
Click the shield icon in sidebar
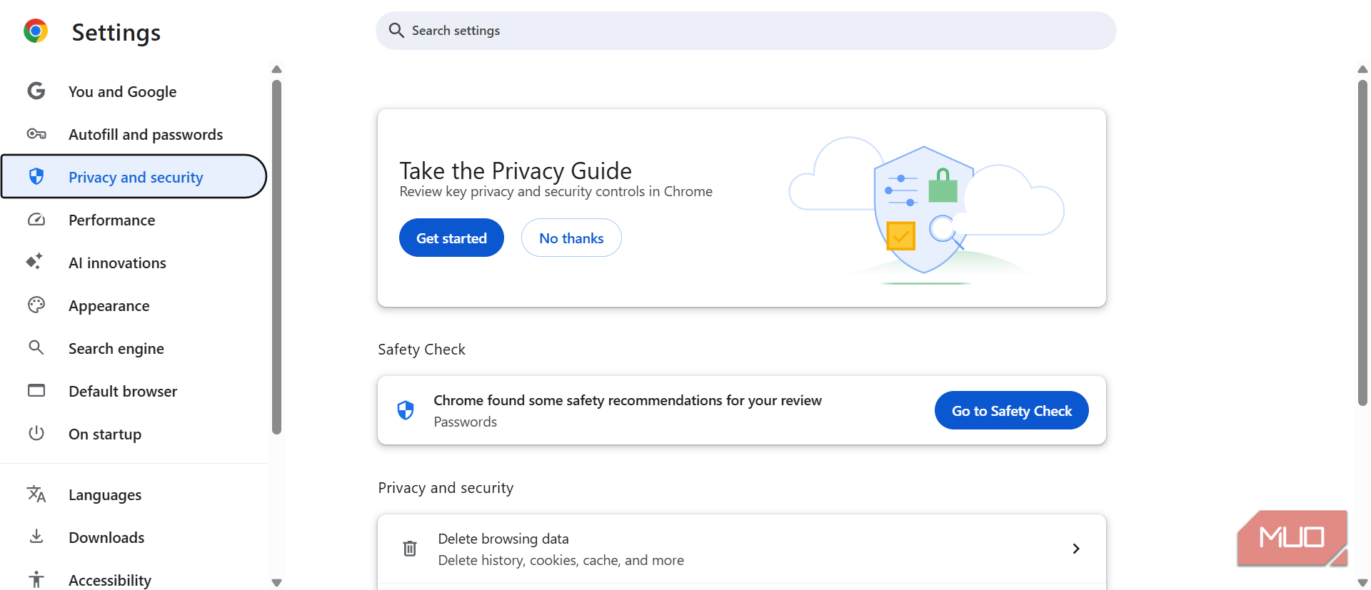36,176
